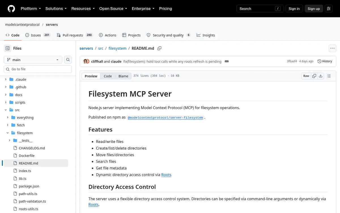Click the package.json file icon
The image size is (340, 213).
(16, 186)
